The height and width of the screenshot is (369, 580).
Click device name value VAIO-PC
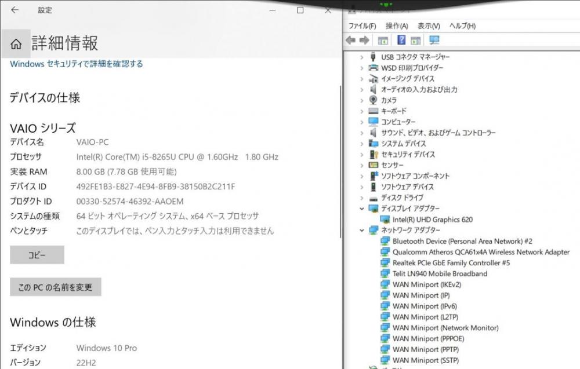(92, 142)
